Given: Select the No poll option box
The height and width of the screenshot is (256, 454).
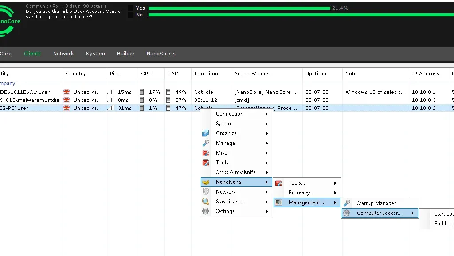Looking at the screenshot, I should pos(131,15).
